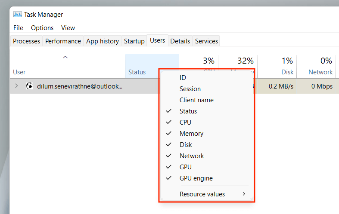Enable the ID column
339x214 pixels.
[x=183, y=78]
